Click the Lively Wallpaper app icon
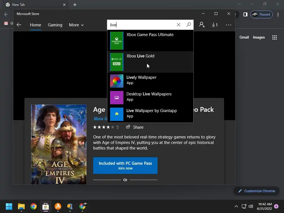 point(117,81)
